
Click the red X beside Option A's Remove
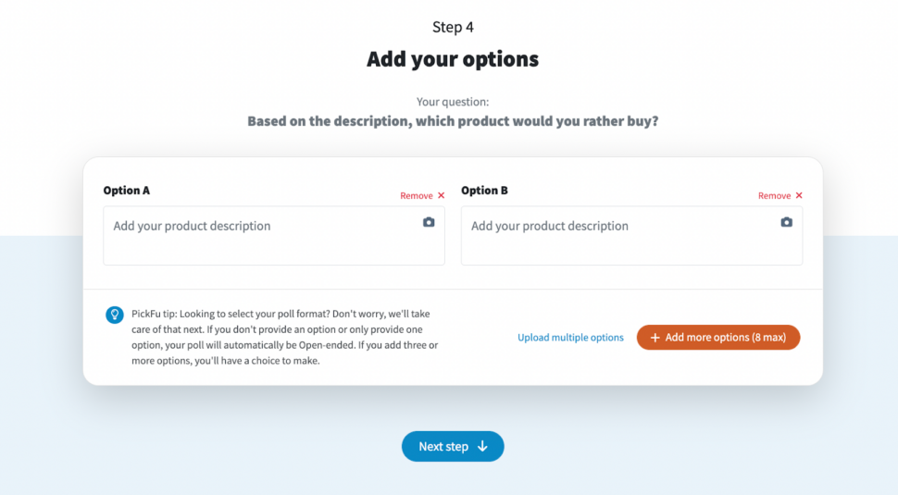tap(441, 196)
